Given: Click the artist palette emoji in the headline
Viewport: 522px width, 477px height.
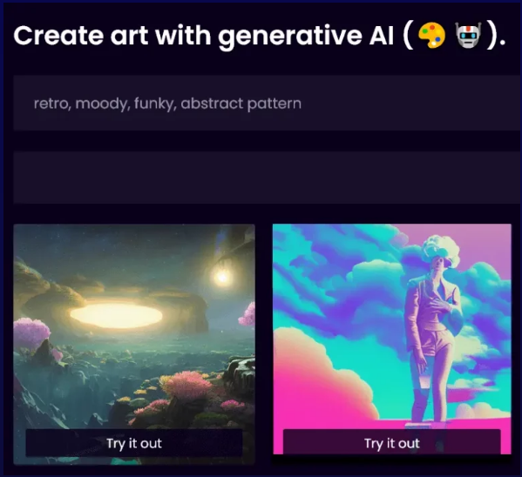Looking at the screenshot, I should click(431, 36).
